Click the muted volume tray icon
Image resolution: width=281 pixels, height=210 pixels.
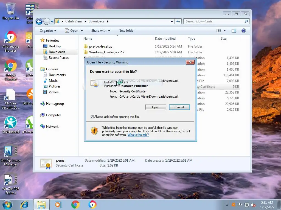click(x=253, y=205)
